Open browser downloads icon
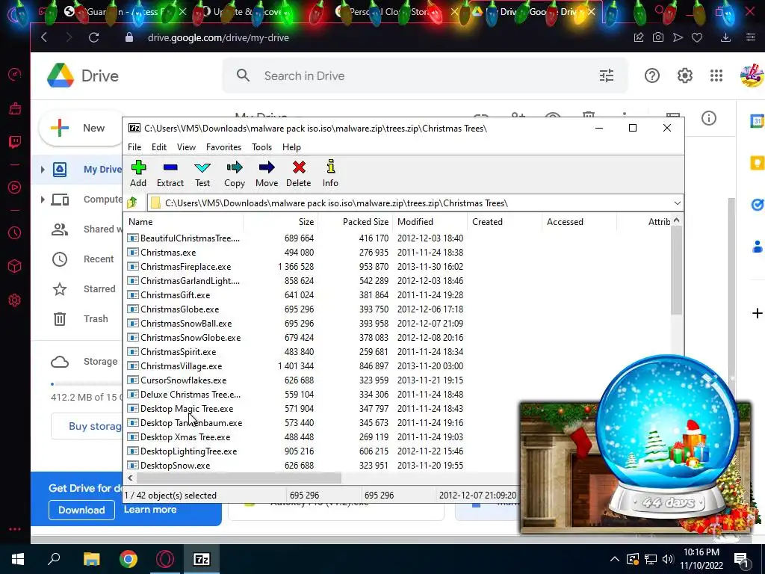This screenshot has height=574, width=765. [725, 37]
